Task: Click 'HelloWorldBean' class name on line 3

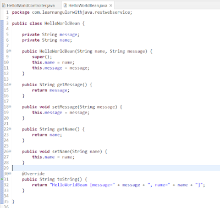Action: (x=62, y=24)
